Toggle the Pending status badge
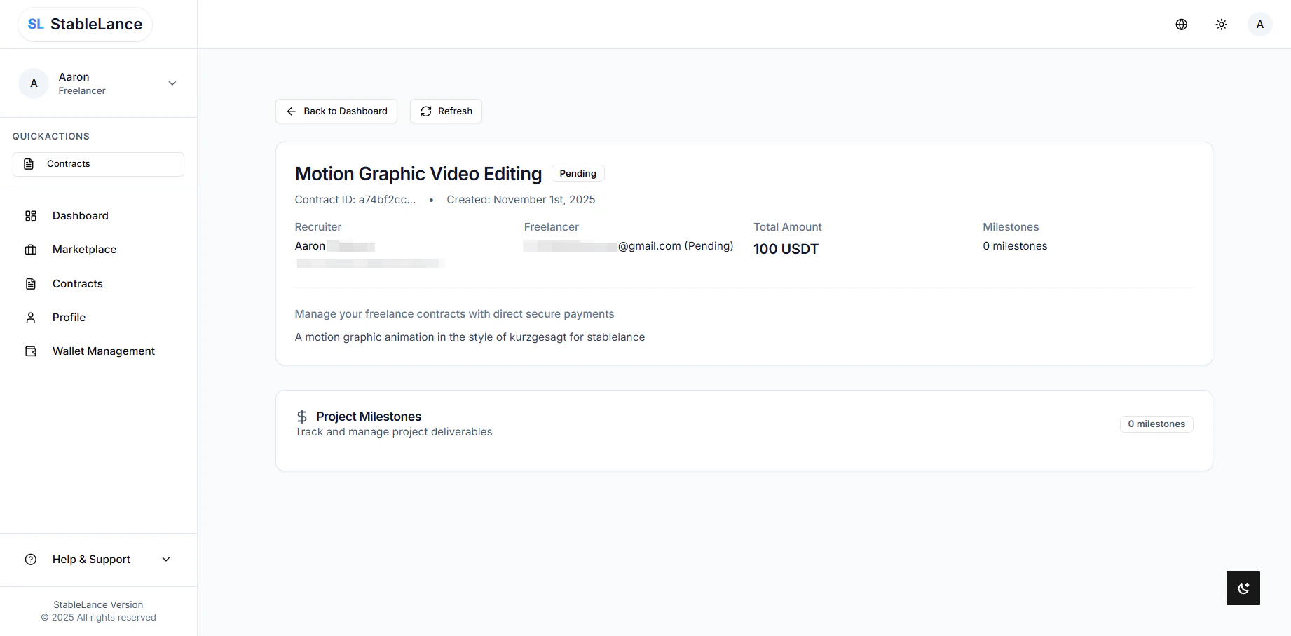The width and height of the screenshot is (1291, 636). (x=578, y=173)
